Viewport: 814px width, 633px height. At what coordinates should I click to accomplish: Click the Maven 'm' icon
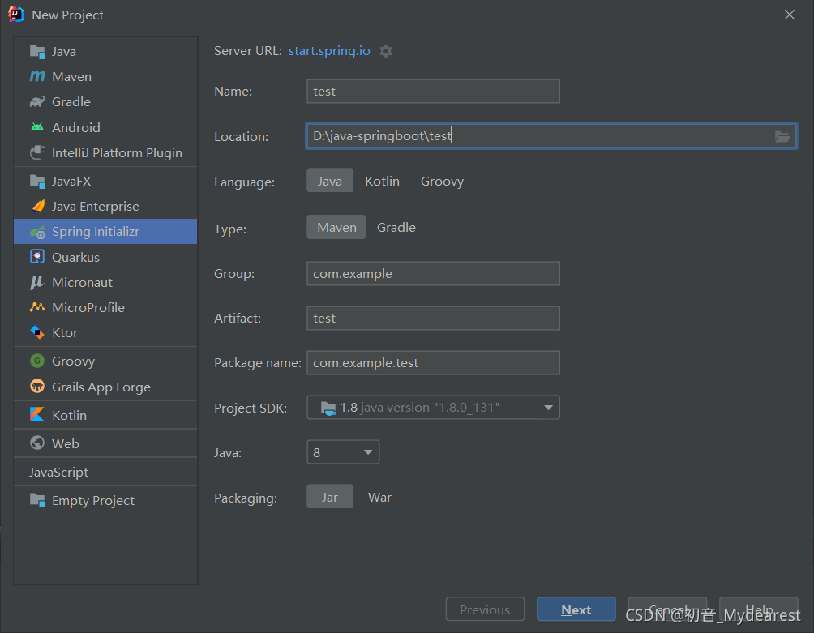(x=37, y=76)
